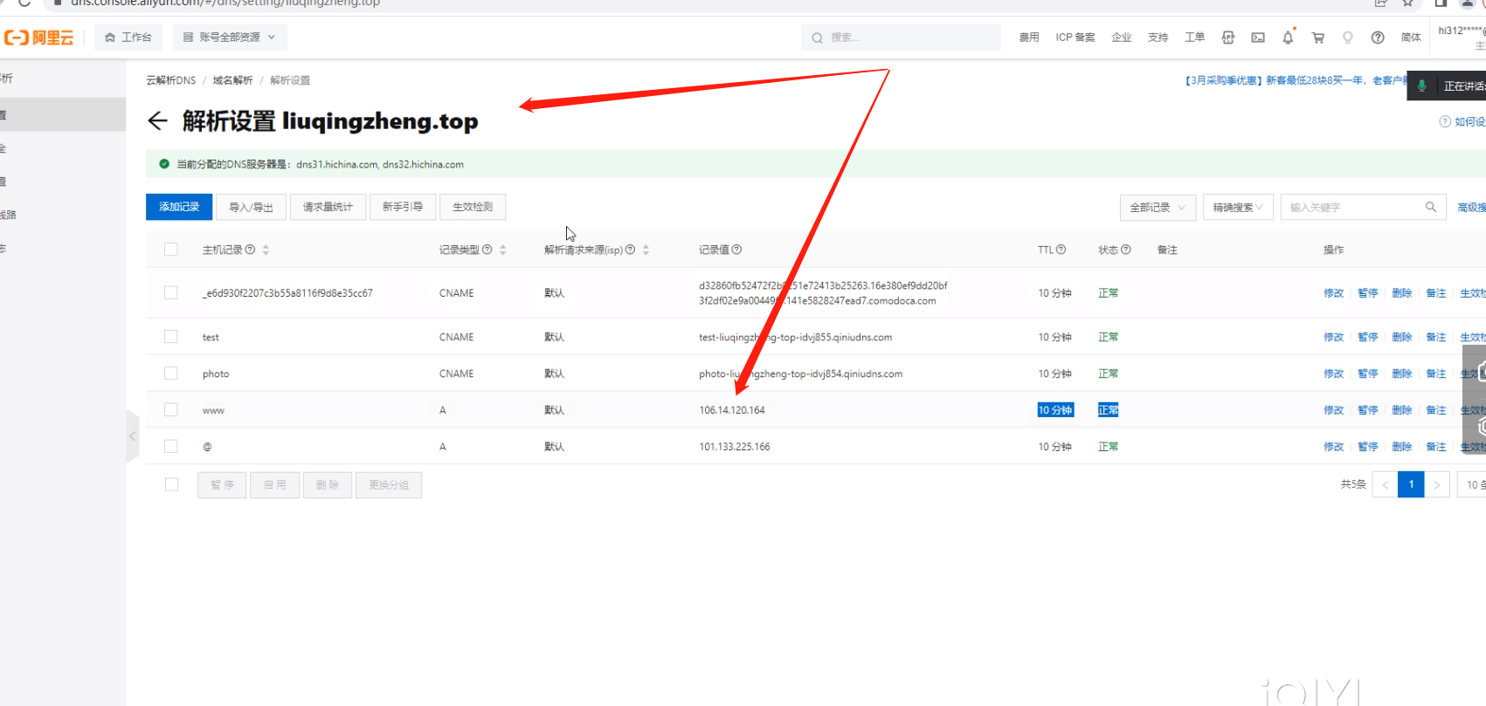Select the test record checkbox
Image resolution: width=1486 pixels, height=706 pixels.
click(171, 337)
